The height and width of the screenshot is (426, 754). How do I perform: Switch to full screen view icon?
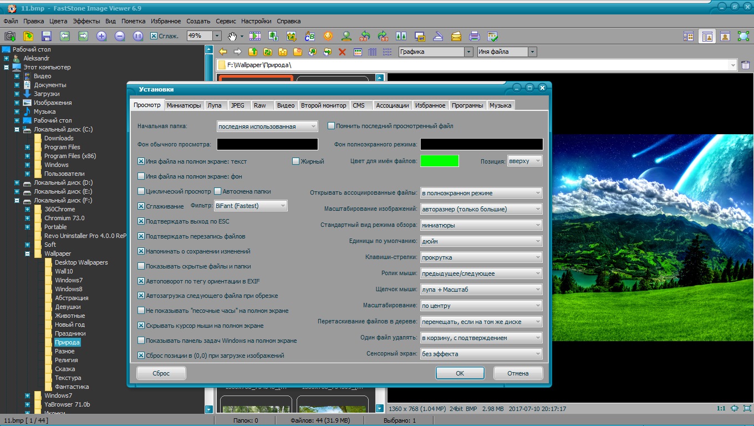point(743,36)
